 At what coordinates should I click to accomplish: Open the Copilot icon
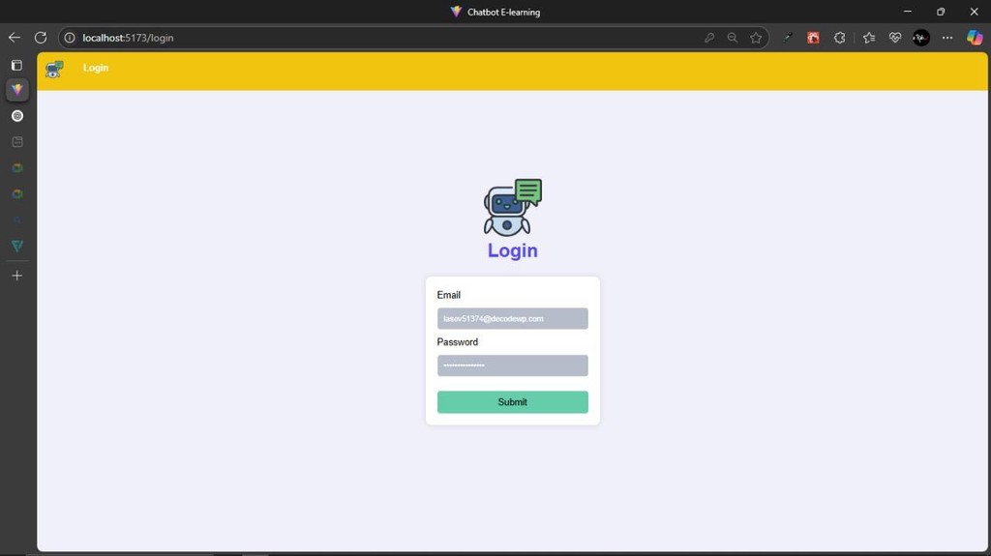click(975, 38)
